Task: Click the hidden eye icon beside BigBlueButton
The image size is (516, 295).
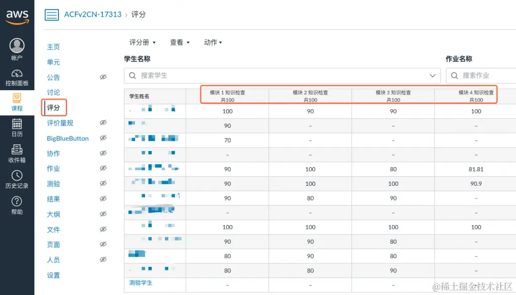Action: pyautogui.click(x=103, y=138)
